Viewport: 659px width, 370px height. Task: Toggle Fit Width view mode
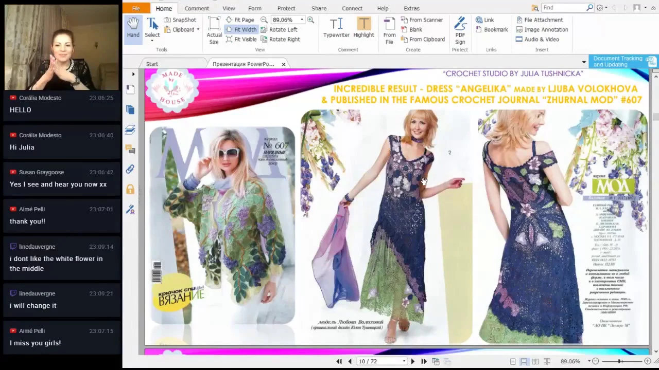241,29
